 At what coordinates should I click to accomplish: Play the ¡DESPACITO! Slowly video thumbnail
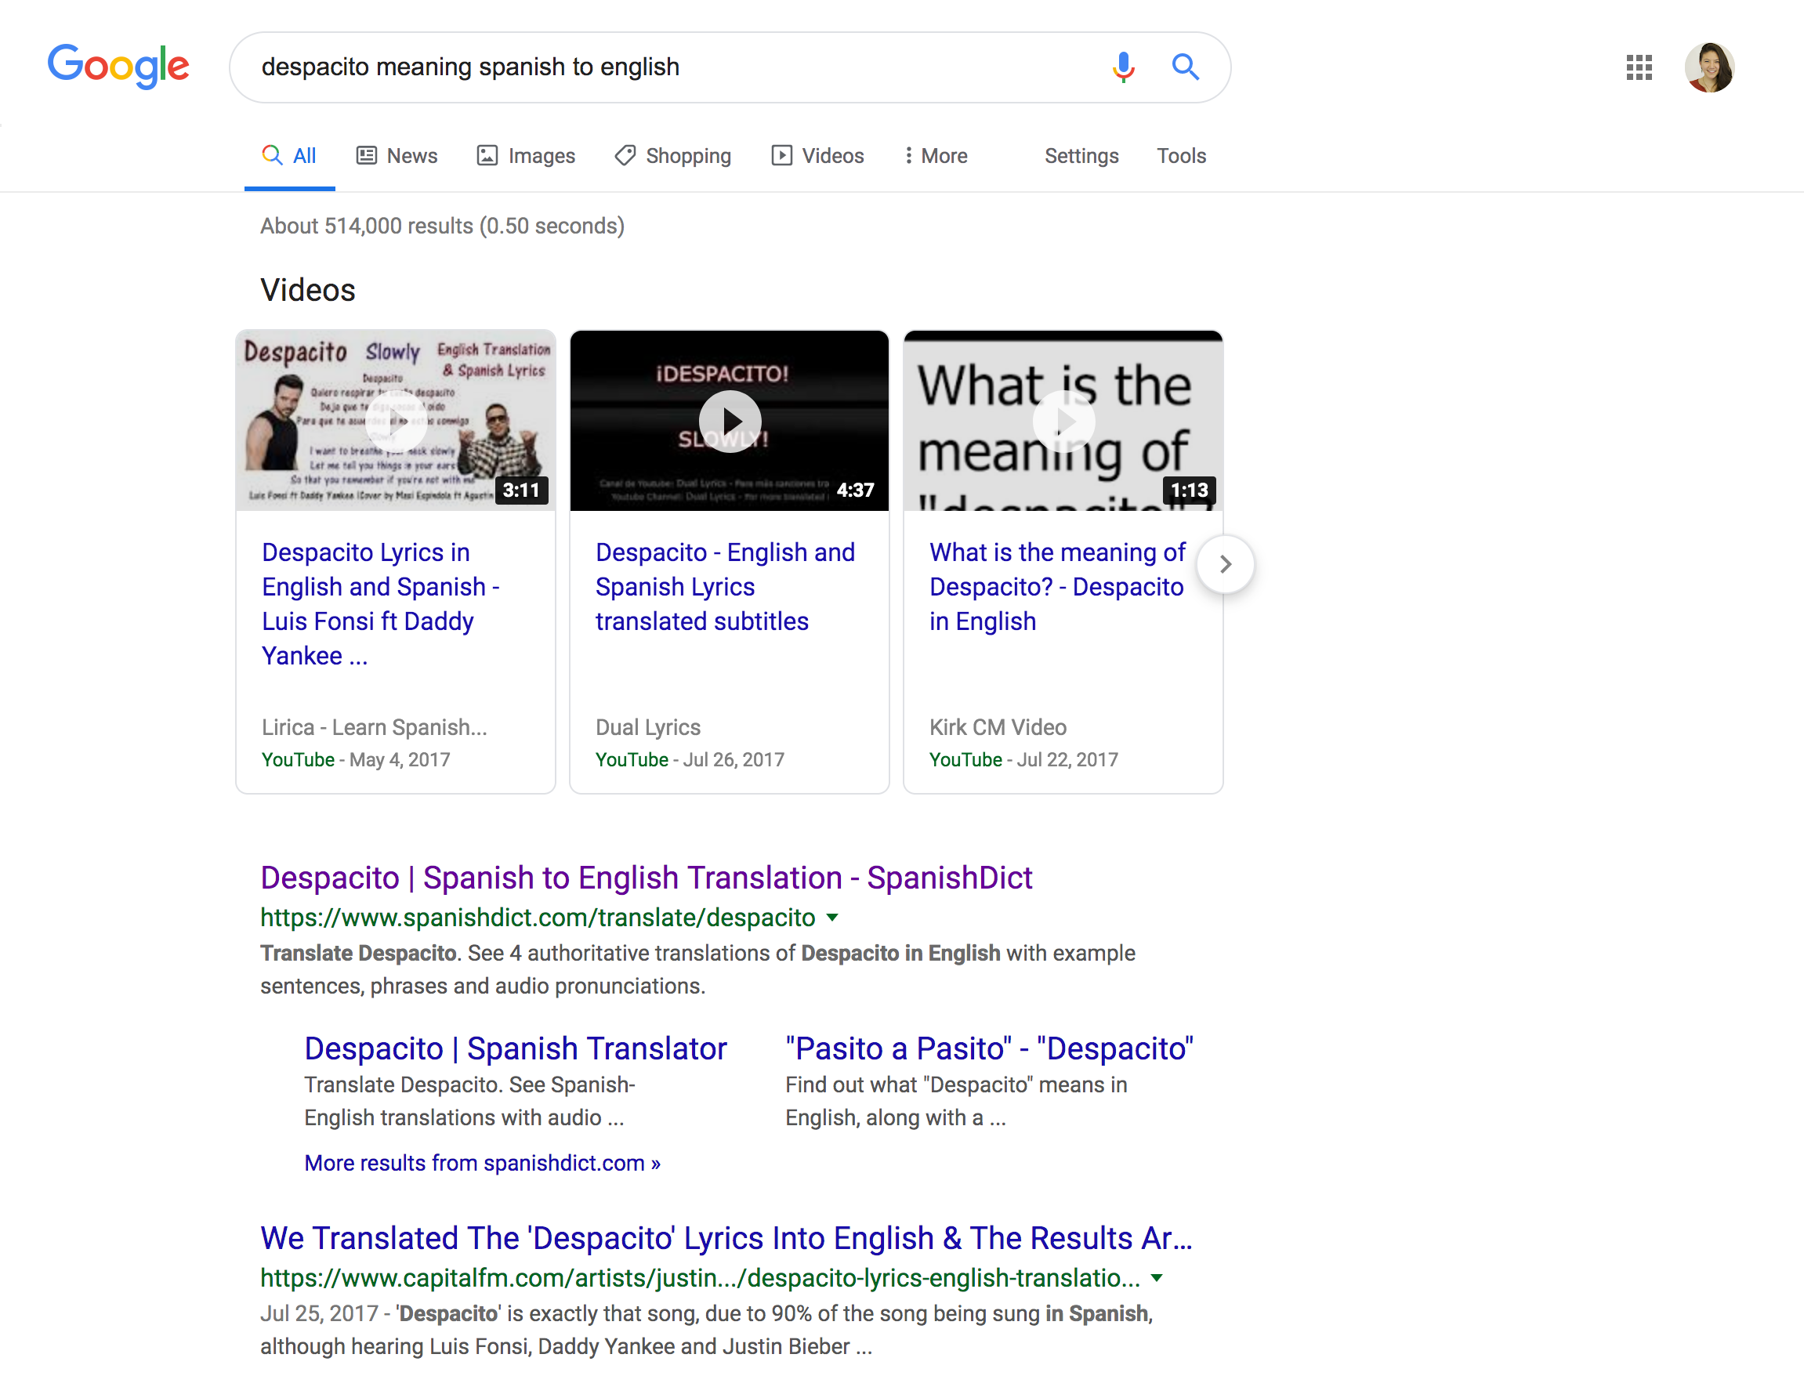tap(730, 421)
